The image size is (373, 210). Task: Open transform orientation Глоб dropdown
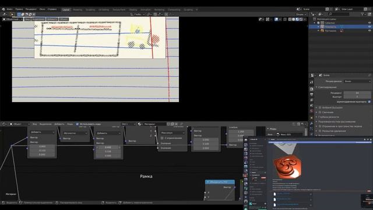coord(138,15)
